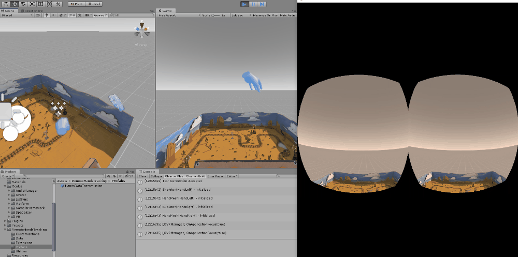Select the Move tool
This screenshot has height=257, width=518.
click(15, 4)
